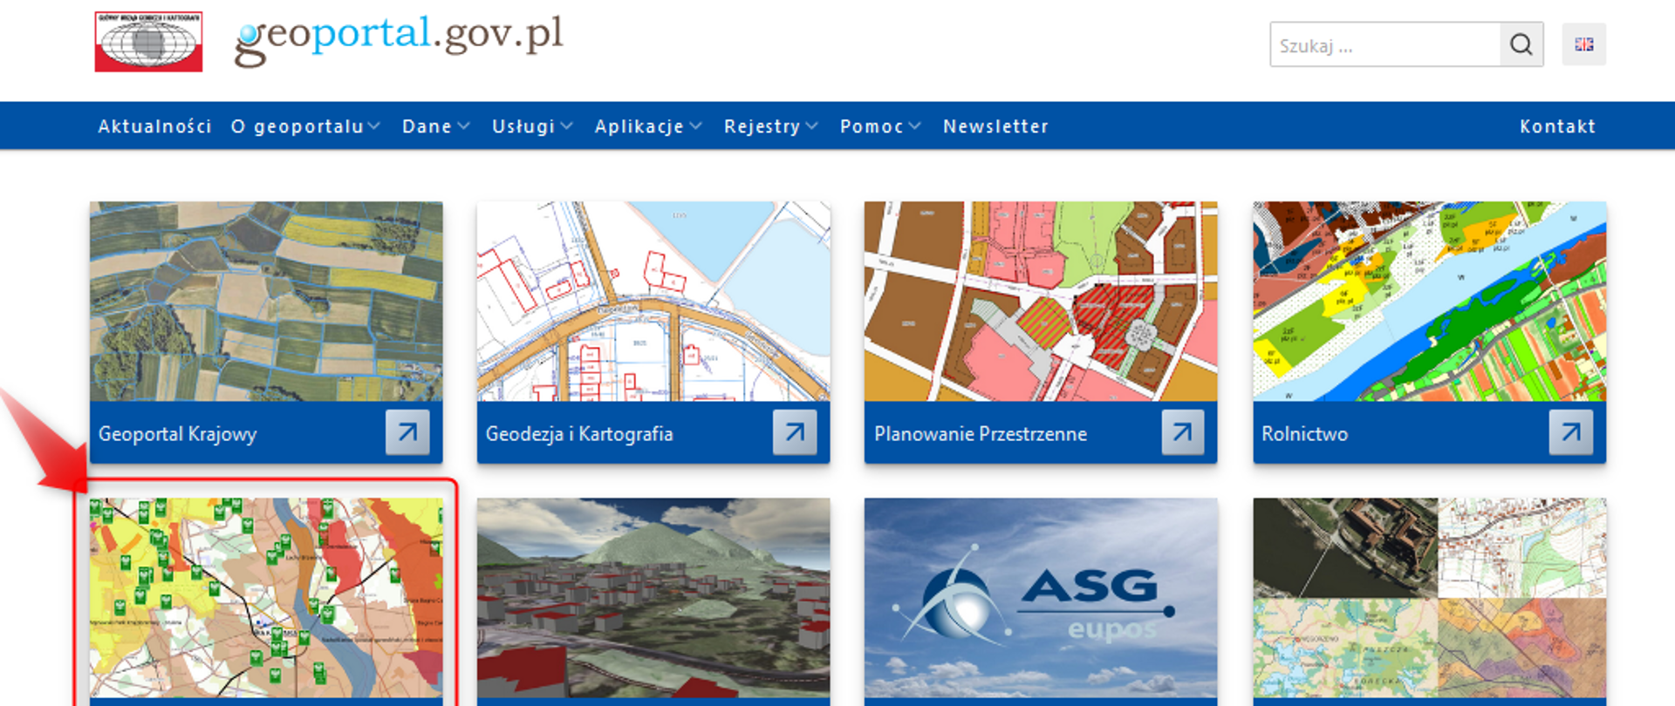Click the arrow icon on Geoportal Krajowy
Viewport: 1675px width, 706px height.
click(407, 432)
